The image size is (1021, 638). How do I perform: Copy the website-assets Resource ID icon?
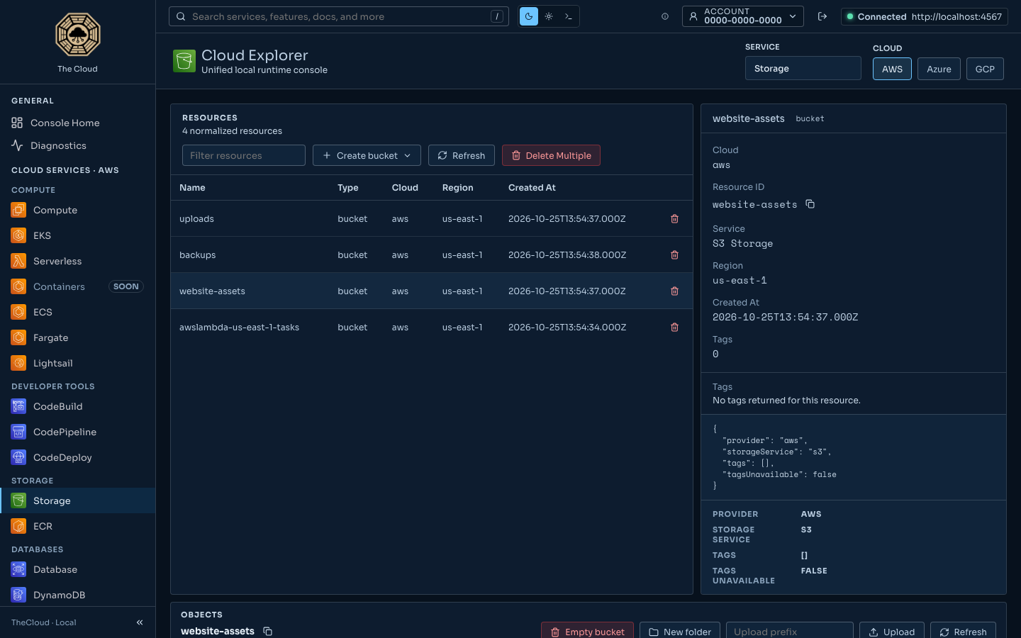coord(810,204)
